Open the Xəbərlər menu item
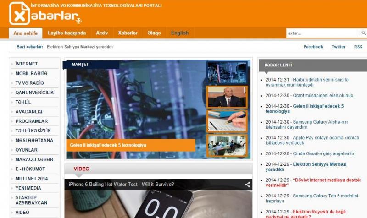The width and height of the screenshot is (367, 218). 128,33
